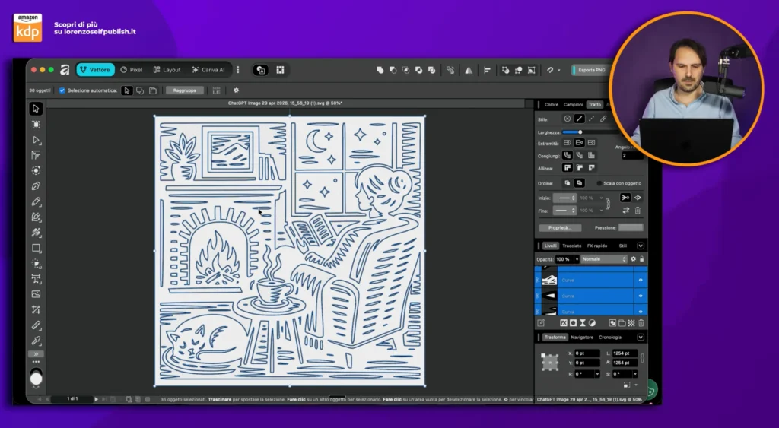779x428 pixels.
Task: Open the Tracciato tab
Action: (x=572, y=246)
